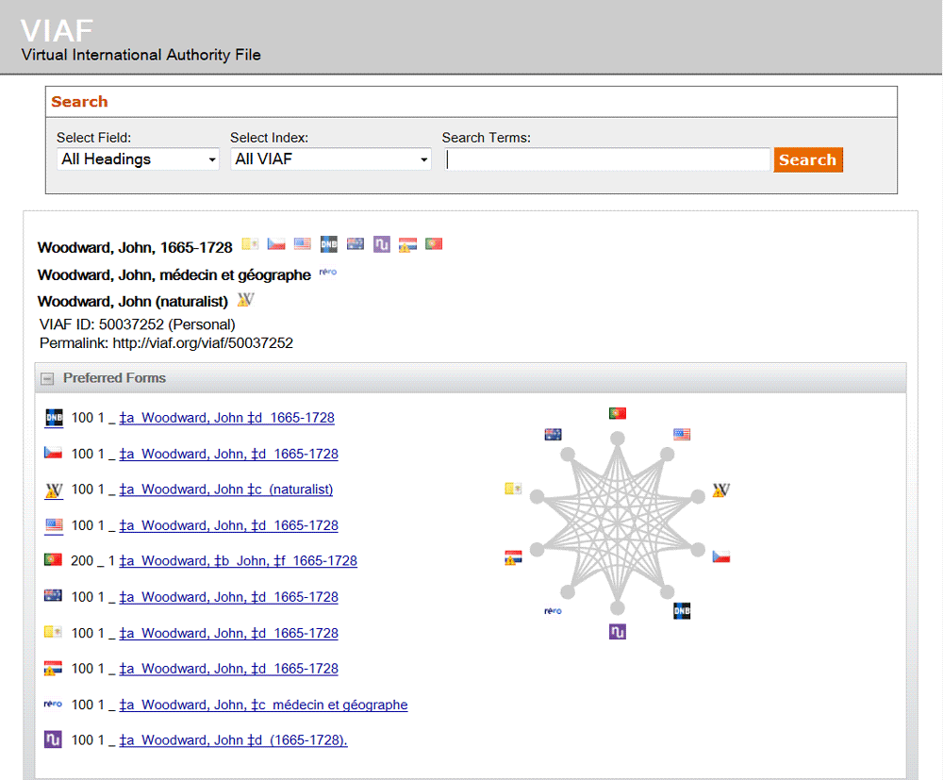Click the DNB icon in the heading row
The image size is (943, 780).
pos(329,243)
